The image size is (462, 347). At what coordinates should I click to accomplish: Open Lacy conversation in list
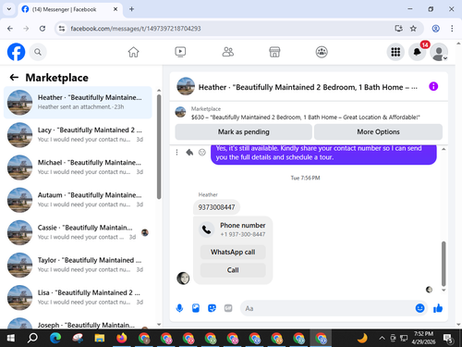click(78, 135)
